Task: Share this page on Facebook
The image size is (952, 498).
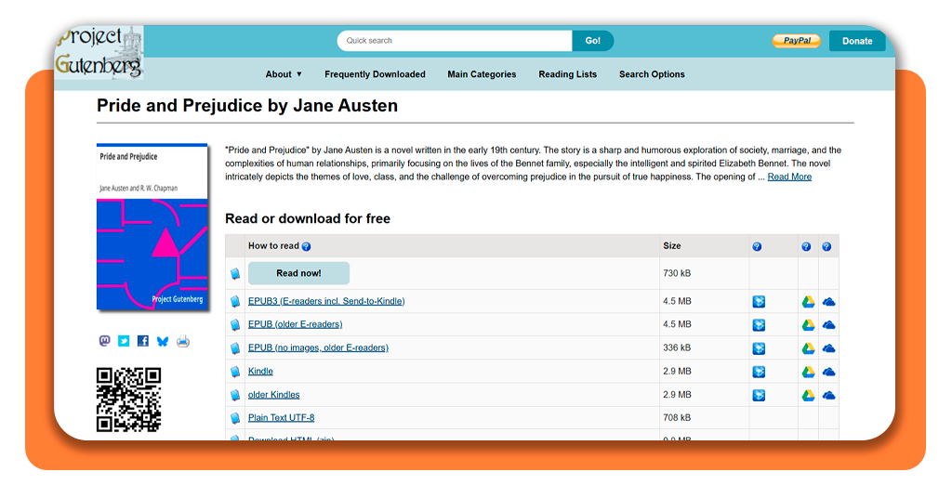Action: pos(143,341)
